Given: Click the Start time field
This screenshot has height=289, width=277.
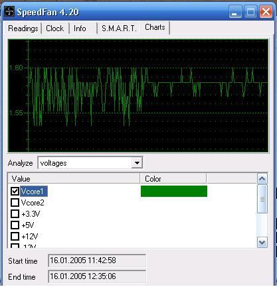Looking at the screenshot, I should point(97,260).
